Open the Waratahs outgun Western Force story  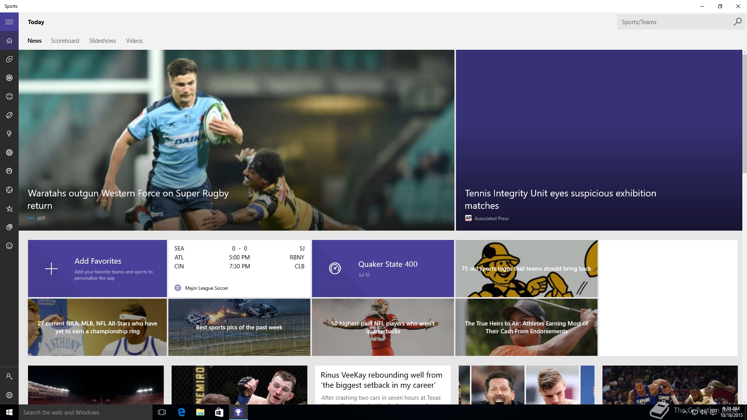[x=237, y=140]
